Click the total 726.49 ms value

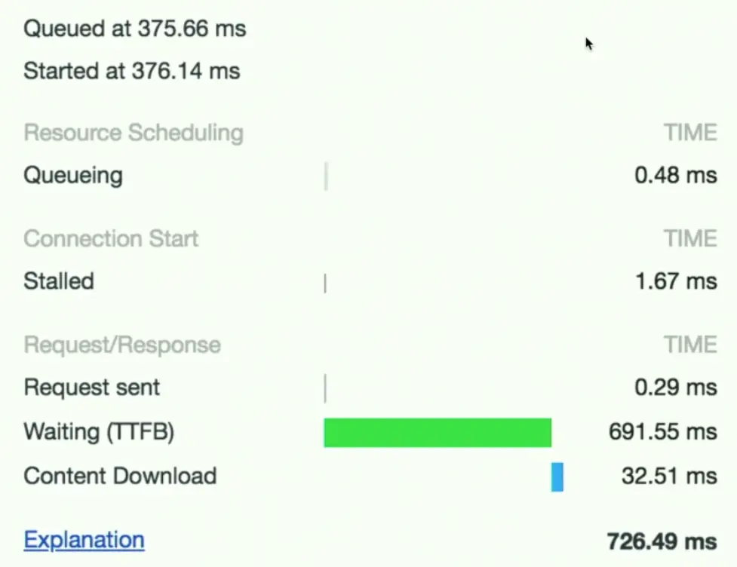tap(662, 541)
